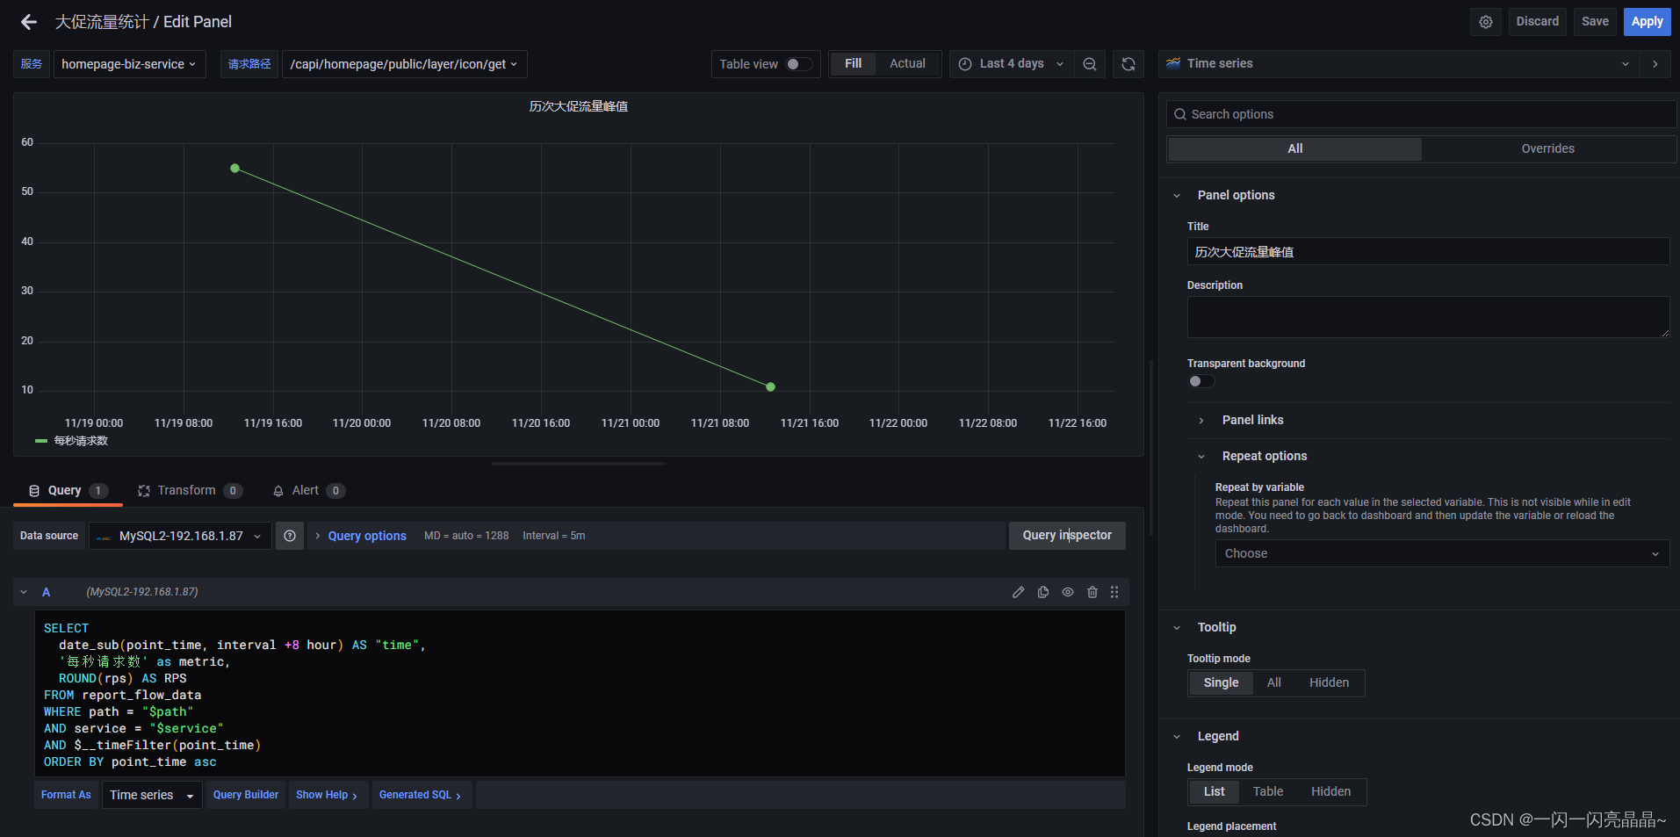Toggle Table view switch
1680x837 pixels.
point(797,63)
